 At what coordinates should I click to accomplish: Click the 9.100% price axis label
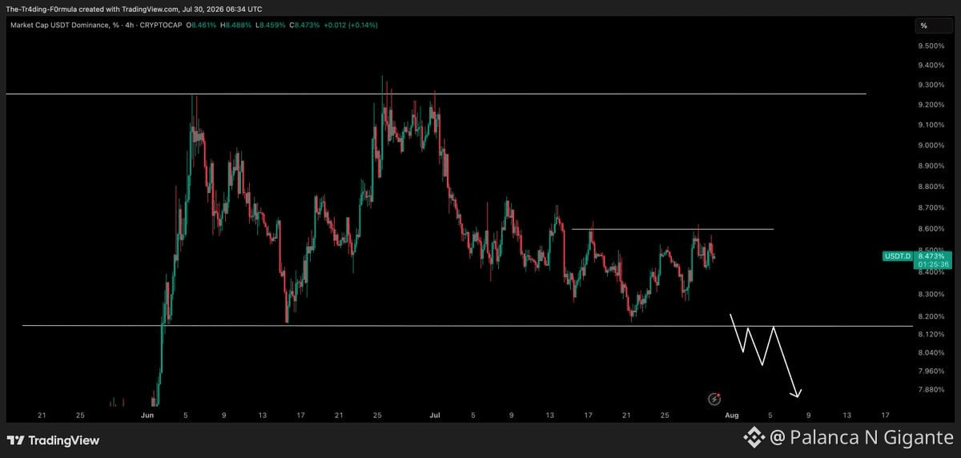(x=931, y=125)
